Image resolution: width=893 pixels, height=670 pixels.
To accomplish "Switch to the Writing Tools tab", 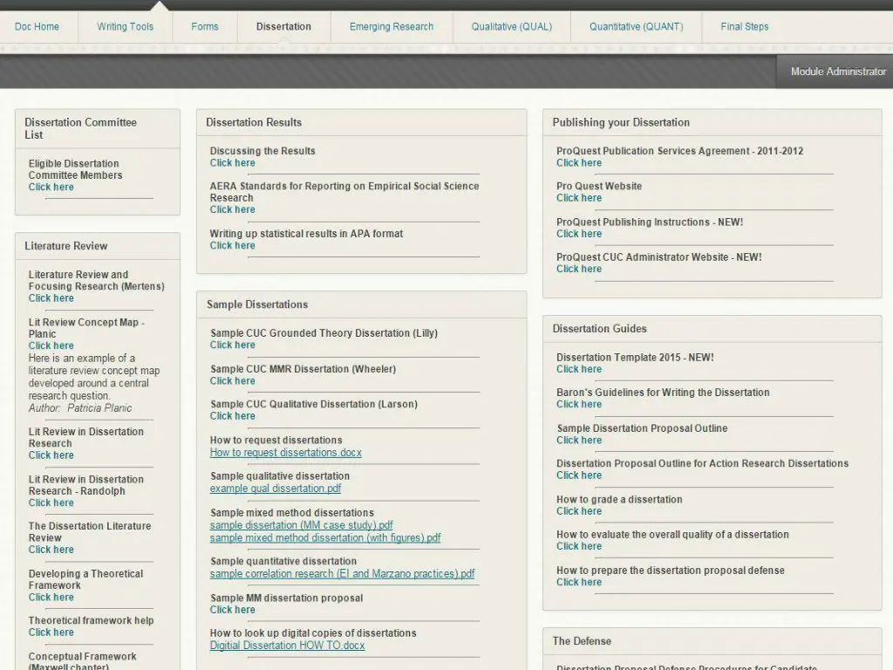I will 126,27.
